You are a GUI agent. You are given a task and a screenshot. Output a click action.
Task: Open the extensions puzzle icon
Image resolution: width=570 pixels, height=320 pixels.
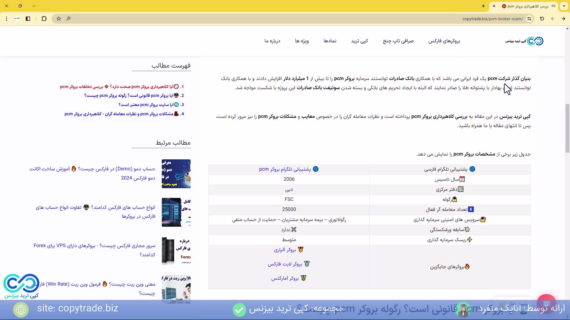[x=44, y=19]
